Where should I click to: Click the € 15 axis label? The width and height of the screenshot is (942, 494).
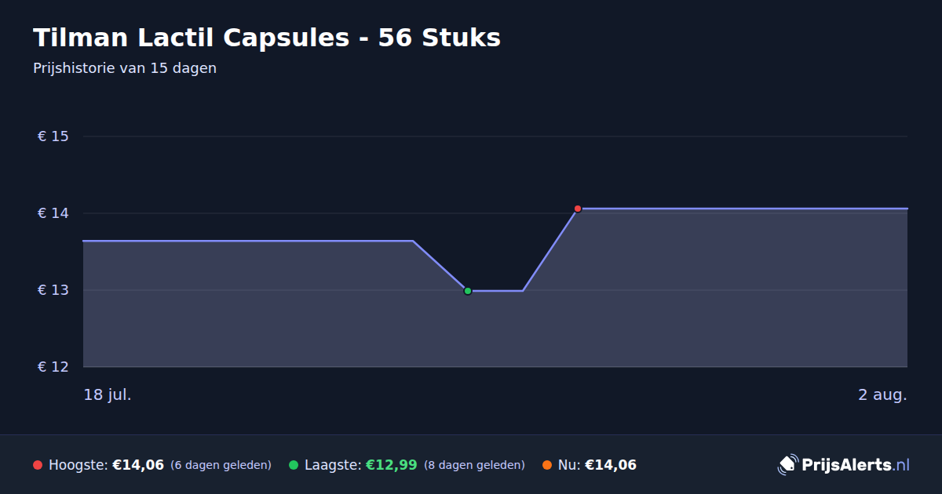(x=53, y=136)
